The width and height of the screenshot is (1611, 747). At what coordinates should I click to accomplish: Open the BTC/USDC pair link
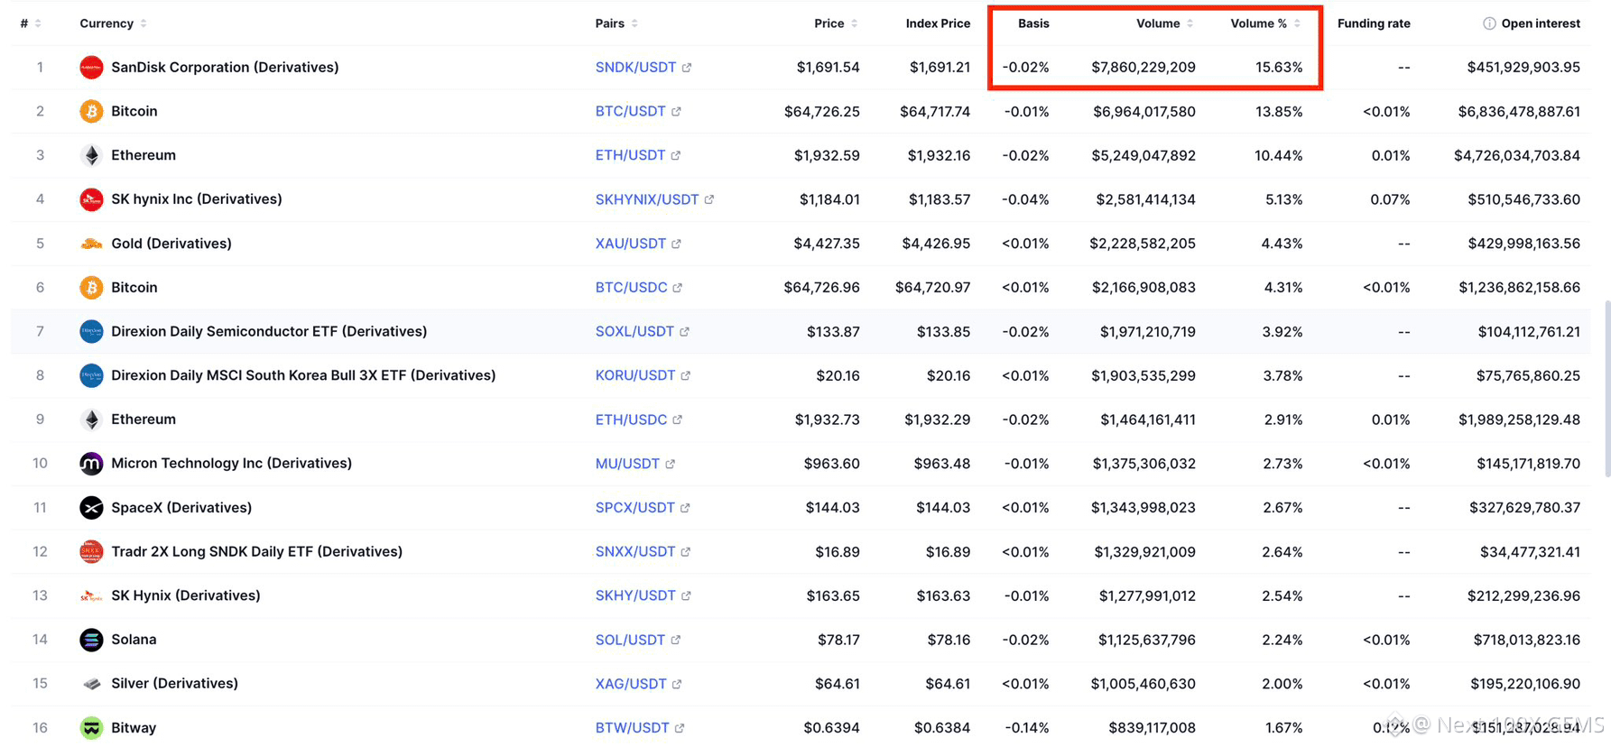[x=631, y=288]
